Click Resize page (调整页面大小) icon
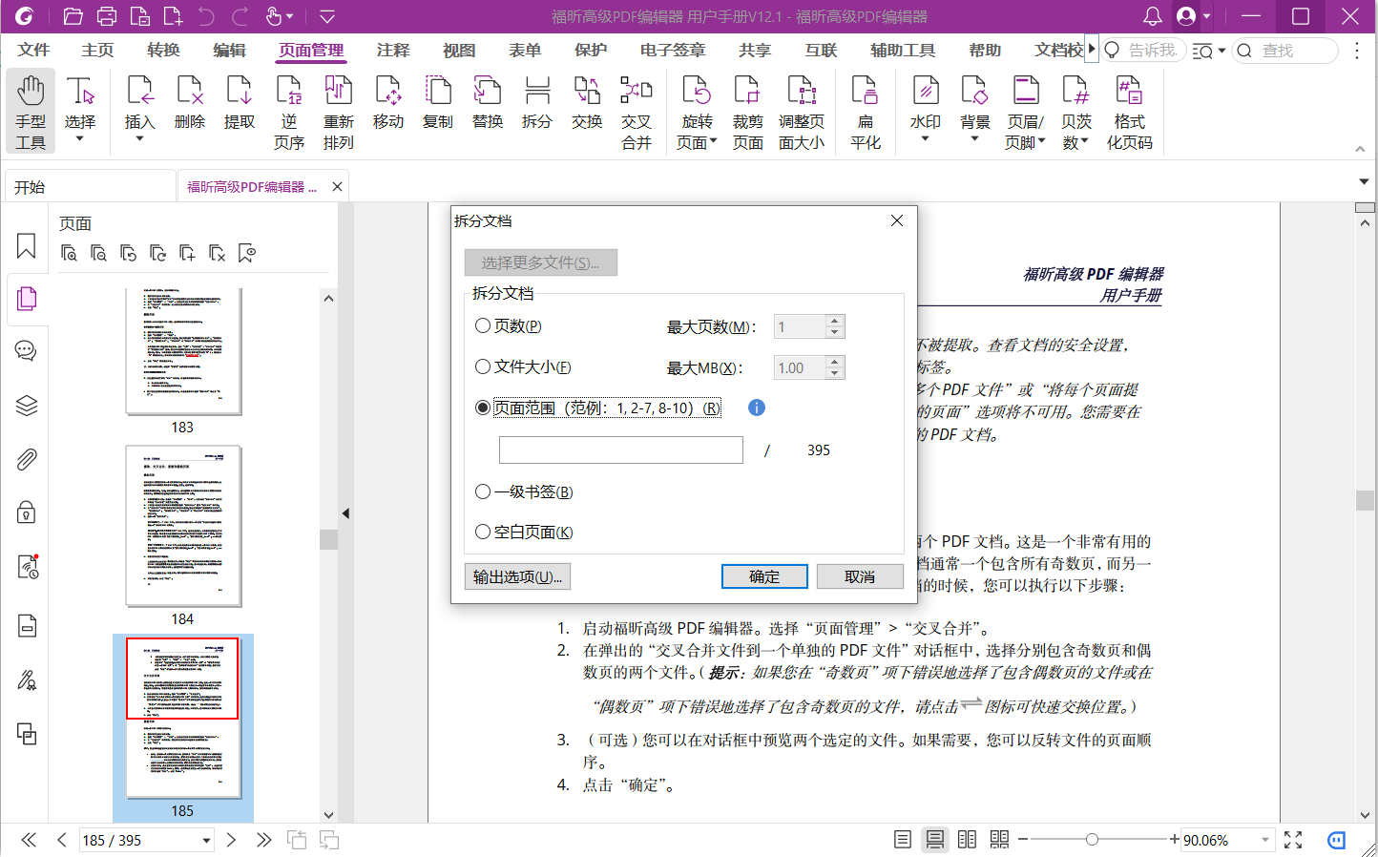 (x=802, y=112)
